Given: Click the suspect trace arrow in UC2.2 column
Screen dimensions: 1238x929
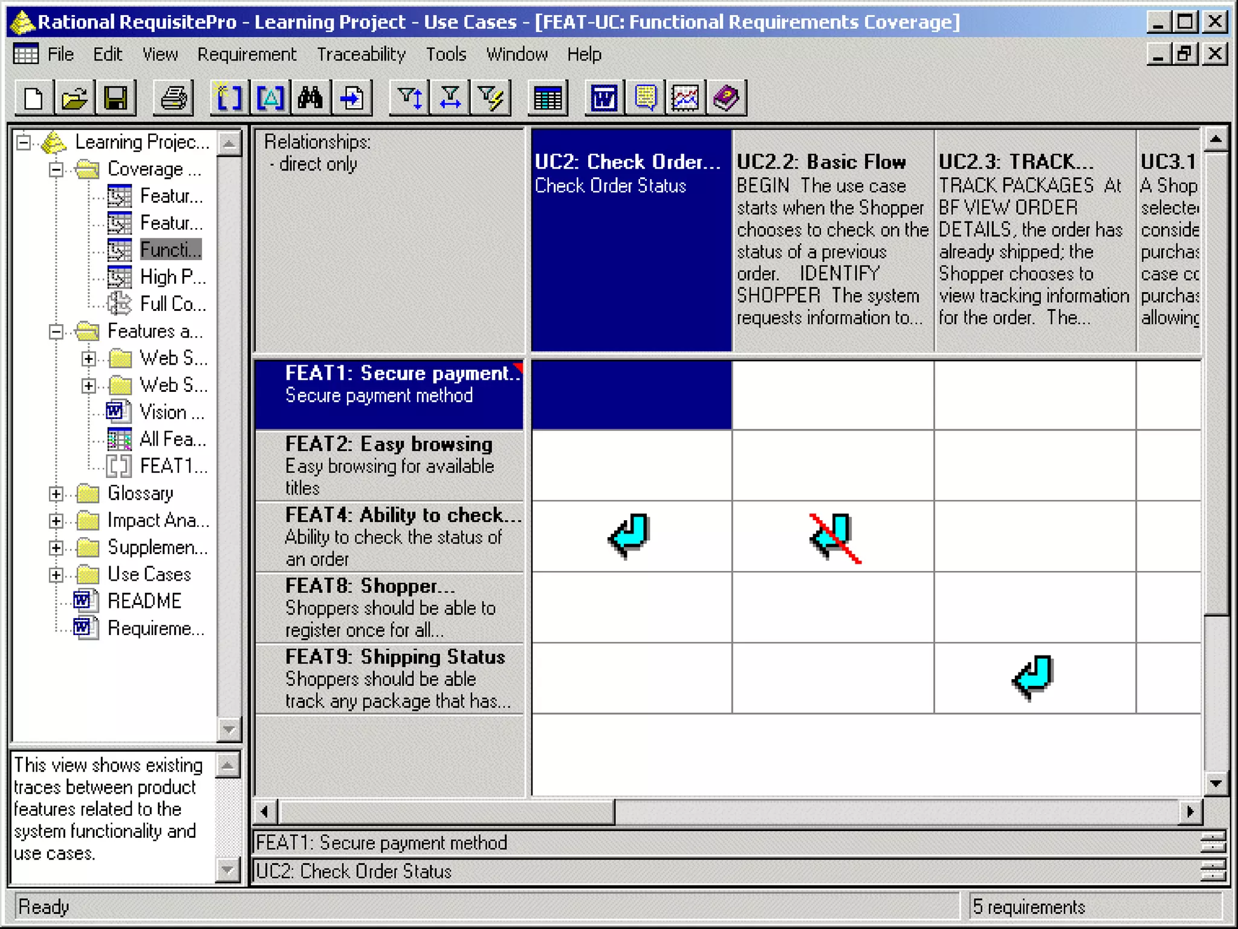Looking at the screenshot, I should click(834, 536).
